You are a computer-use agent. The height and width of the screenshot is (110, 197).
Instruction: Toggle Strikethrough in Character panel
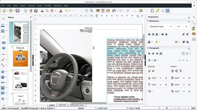[x=163, y=34]
